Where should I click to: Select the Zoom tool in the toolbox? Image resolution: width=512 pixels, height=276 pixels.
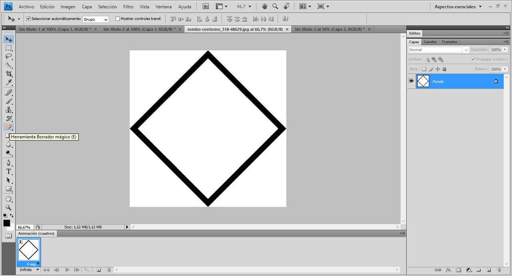point(8,208)
